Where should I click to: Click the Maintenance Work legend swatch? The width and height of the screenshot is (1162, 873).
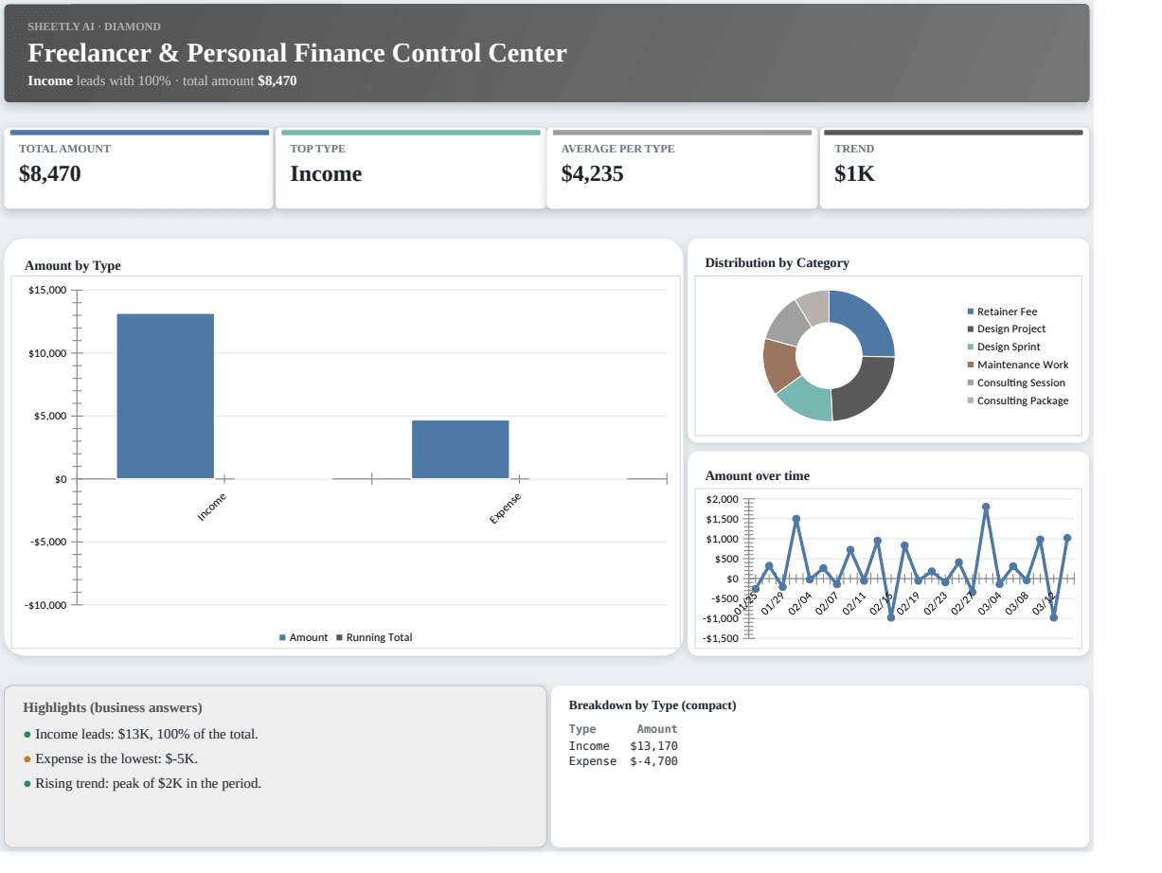pyautogui.click(x=970, y=365)
